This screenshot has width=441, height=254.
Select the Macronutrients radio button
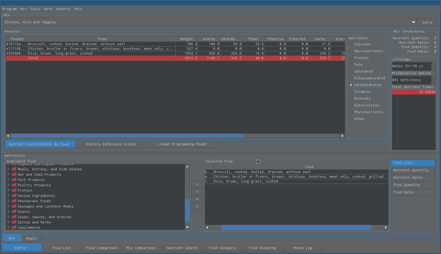click(351, 51)
